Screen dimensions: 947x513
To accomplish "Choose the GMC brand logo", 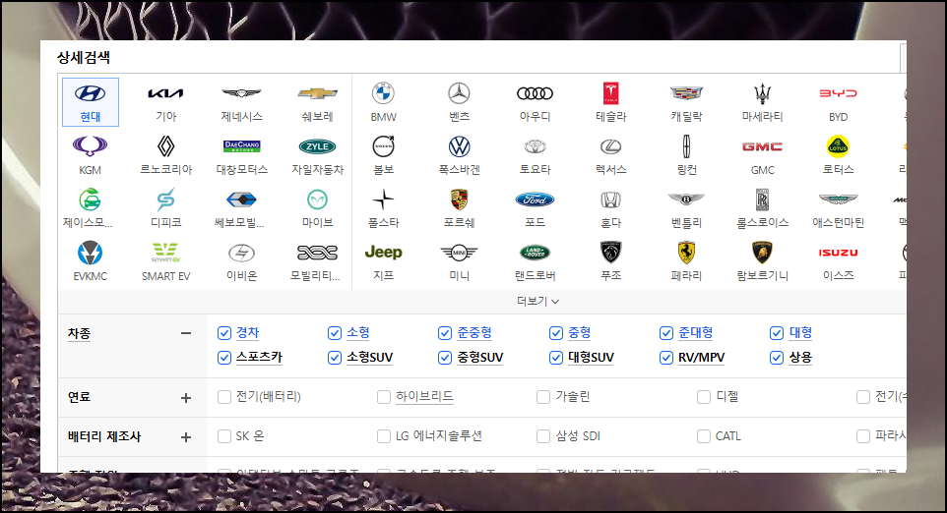I will pyautogui.click(x=763, y=146).
